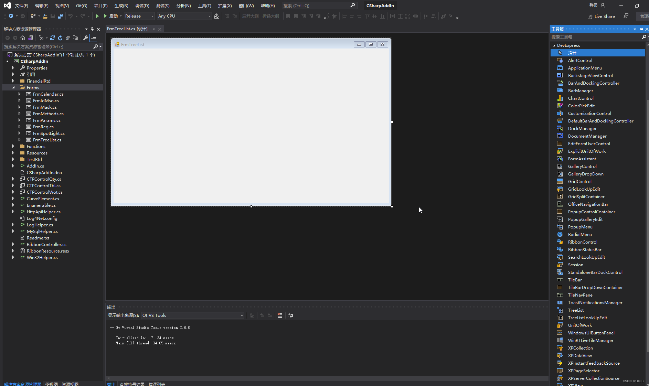Open Solution Explorer Properties wrench icon
The image size is (649, 386).
[85, 38]
